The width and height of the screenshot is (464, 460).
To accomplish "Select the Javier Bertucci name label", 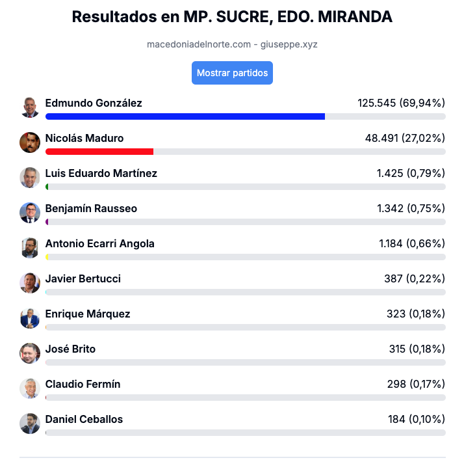I will click(x=83, y=278).
